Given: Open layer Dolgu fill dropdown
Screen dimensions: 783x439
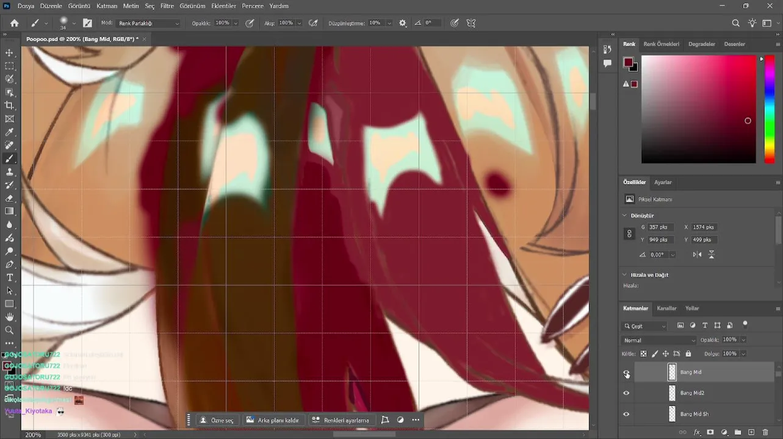Looking at the screenshot, I should (743, 354).
